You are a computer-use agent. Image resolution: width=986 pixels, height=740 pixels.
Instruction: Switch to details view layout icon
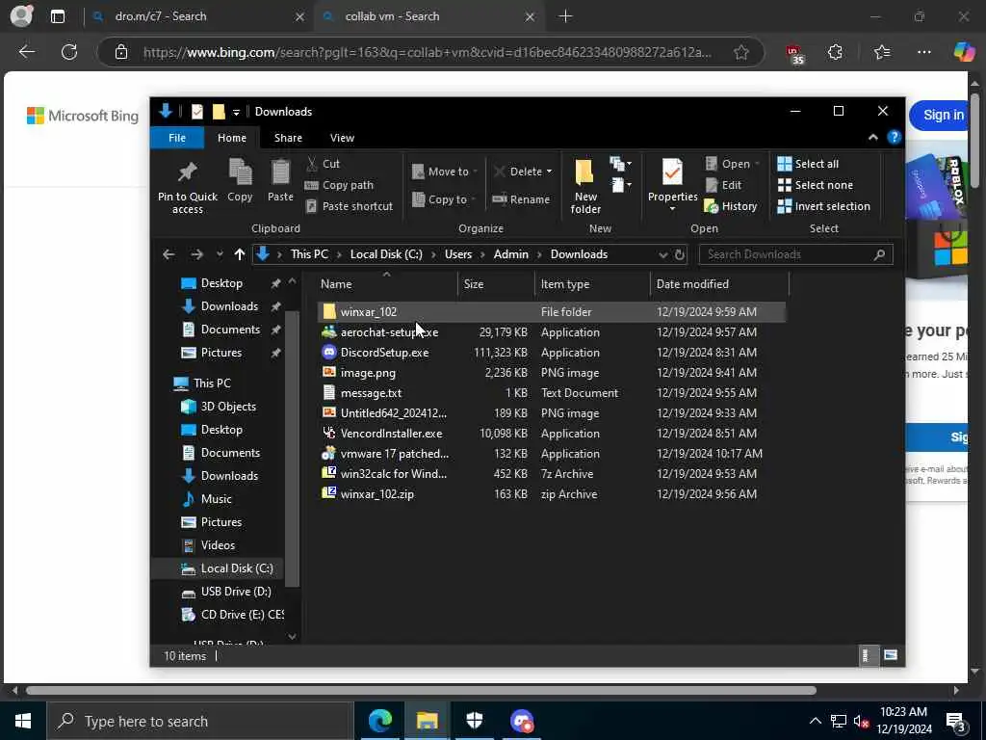point(868,655)
